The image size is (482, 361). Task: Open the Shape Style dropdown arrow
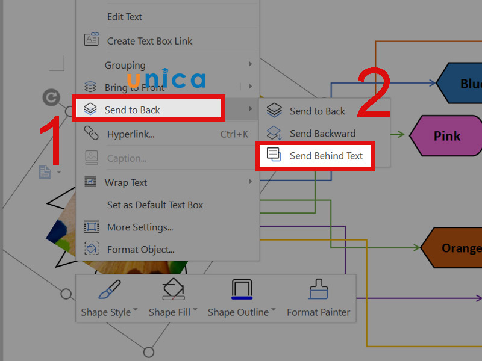click(135, 310)
